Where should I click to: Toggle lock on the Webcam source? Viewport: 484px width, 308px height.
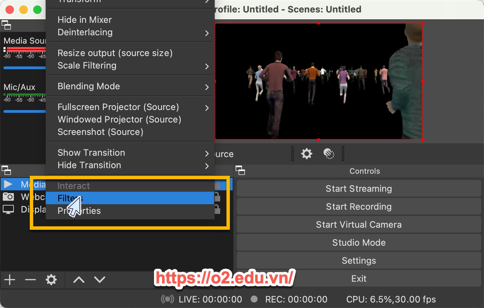pyautogui.click(x=217, y=197)
